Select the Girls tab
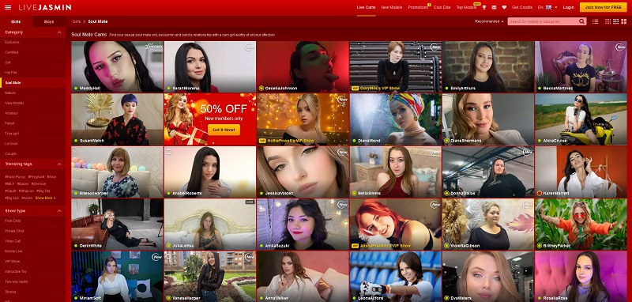 [16, 22]
